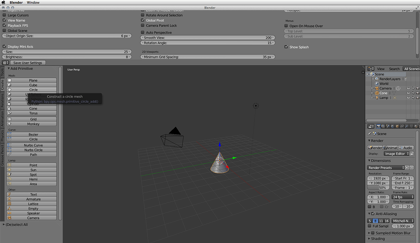Adjust the Smooth View slider
Image resolution: width=420 pixels, height=243 pixels.
coord(208,38)
